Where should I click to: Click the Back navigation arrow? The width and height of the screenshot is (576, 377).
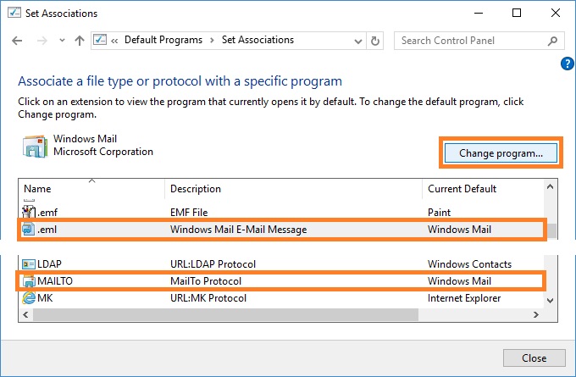coord(17,41)
